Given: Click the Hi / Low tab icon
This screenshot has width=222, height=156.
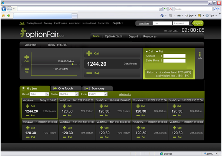Looking at the screenshot, I should tap(23, 88).
